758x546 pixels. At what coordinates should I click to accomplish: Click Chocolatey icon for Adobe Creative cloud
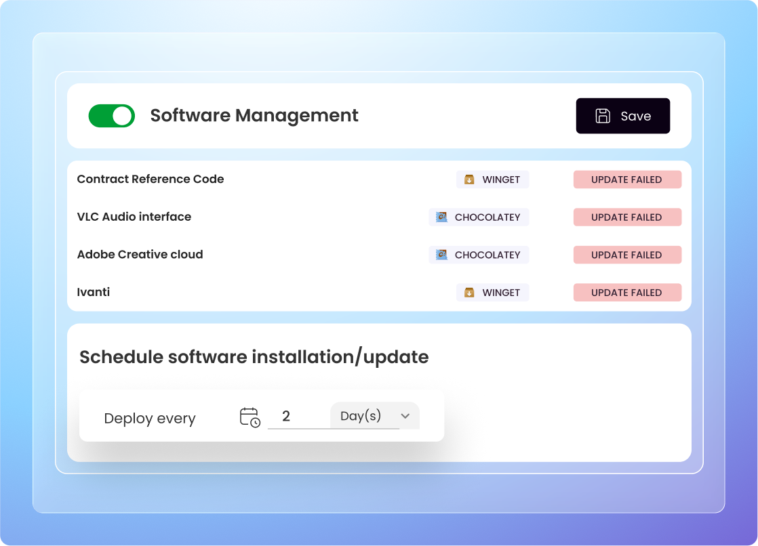(441, 255)
